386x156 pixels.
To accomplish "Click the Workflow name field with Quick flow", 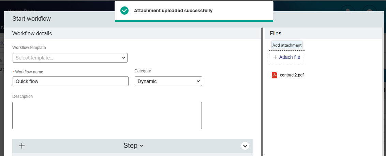I will point(71,81).
